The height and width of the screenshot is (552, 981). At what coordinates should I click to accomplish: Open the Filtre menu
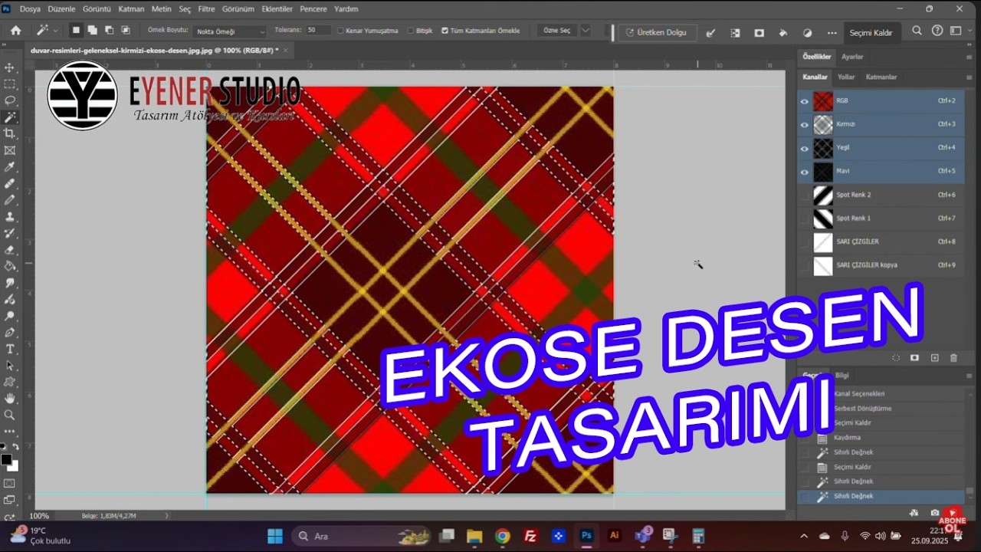206,9
